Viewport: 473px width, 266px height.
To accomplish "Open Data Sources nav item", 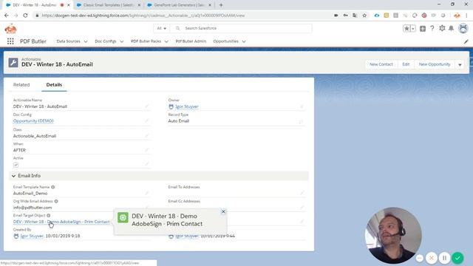I will (x=69, y=41).
